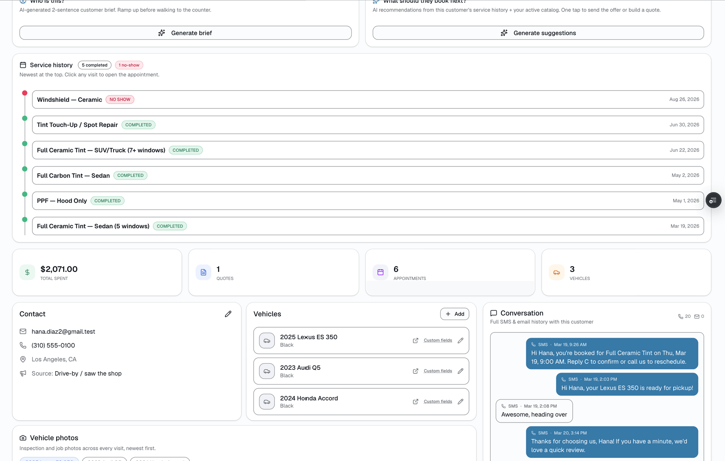Open the Tint Touch-Up / Spot Repair visit

pos(368,125)
